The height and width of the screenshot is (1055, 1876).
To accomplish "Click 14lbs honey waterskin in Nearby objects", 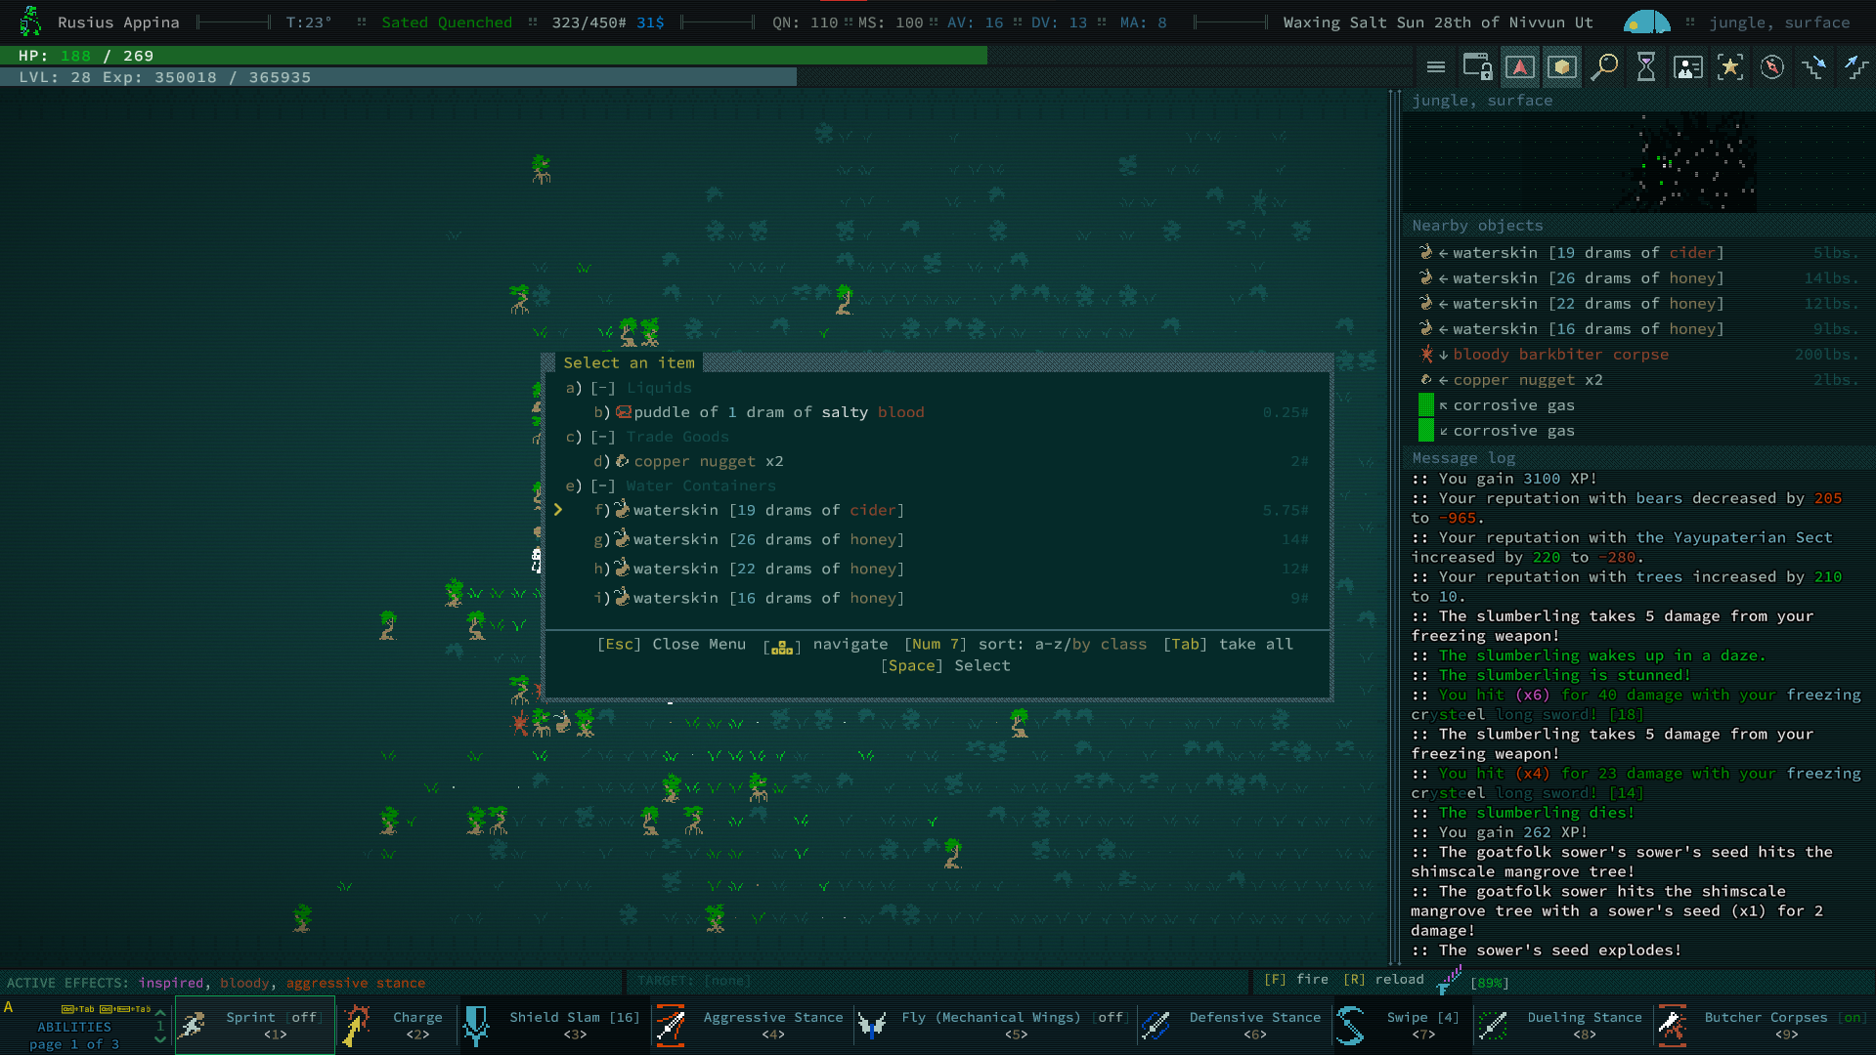I will [1638, 277].
